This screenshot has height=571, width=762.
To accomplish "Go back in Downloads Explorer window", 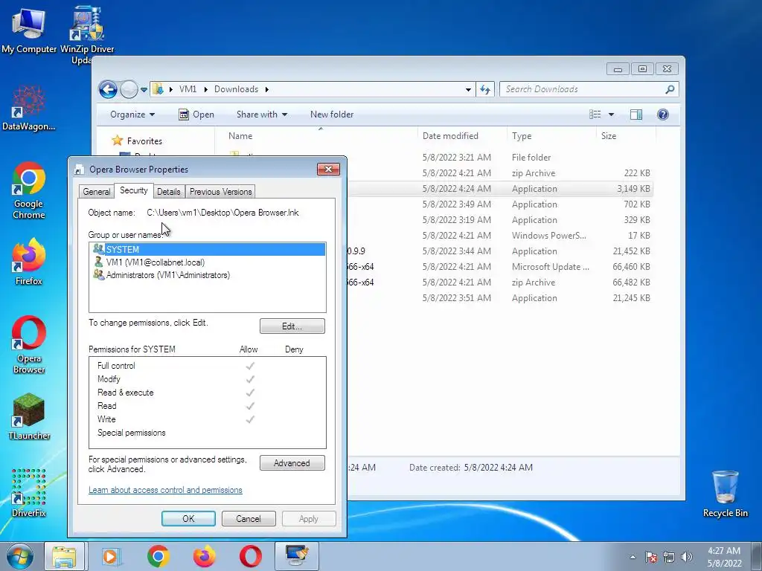I will point(108,89).
